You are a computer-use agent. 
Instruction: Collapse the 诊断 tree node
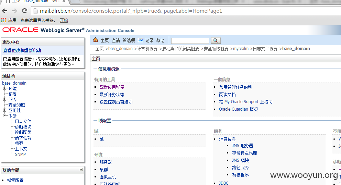tap(4, 116)
